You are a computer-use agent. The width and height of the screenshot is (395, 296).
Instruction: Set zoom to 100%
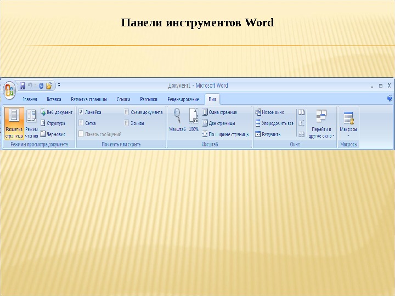pyautogui.click(x=194, y=120)
